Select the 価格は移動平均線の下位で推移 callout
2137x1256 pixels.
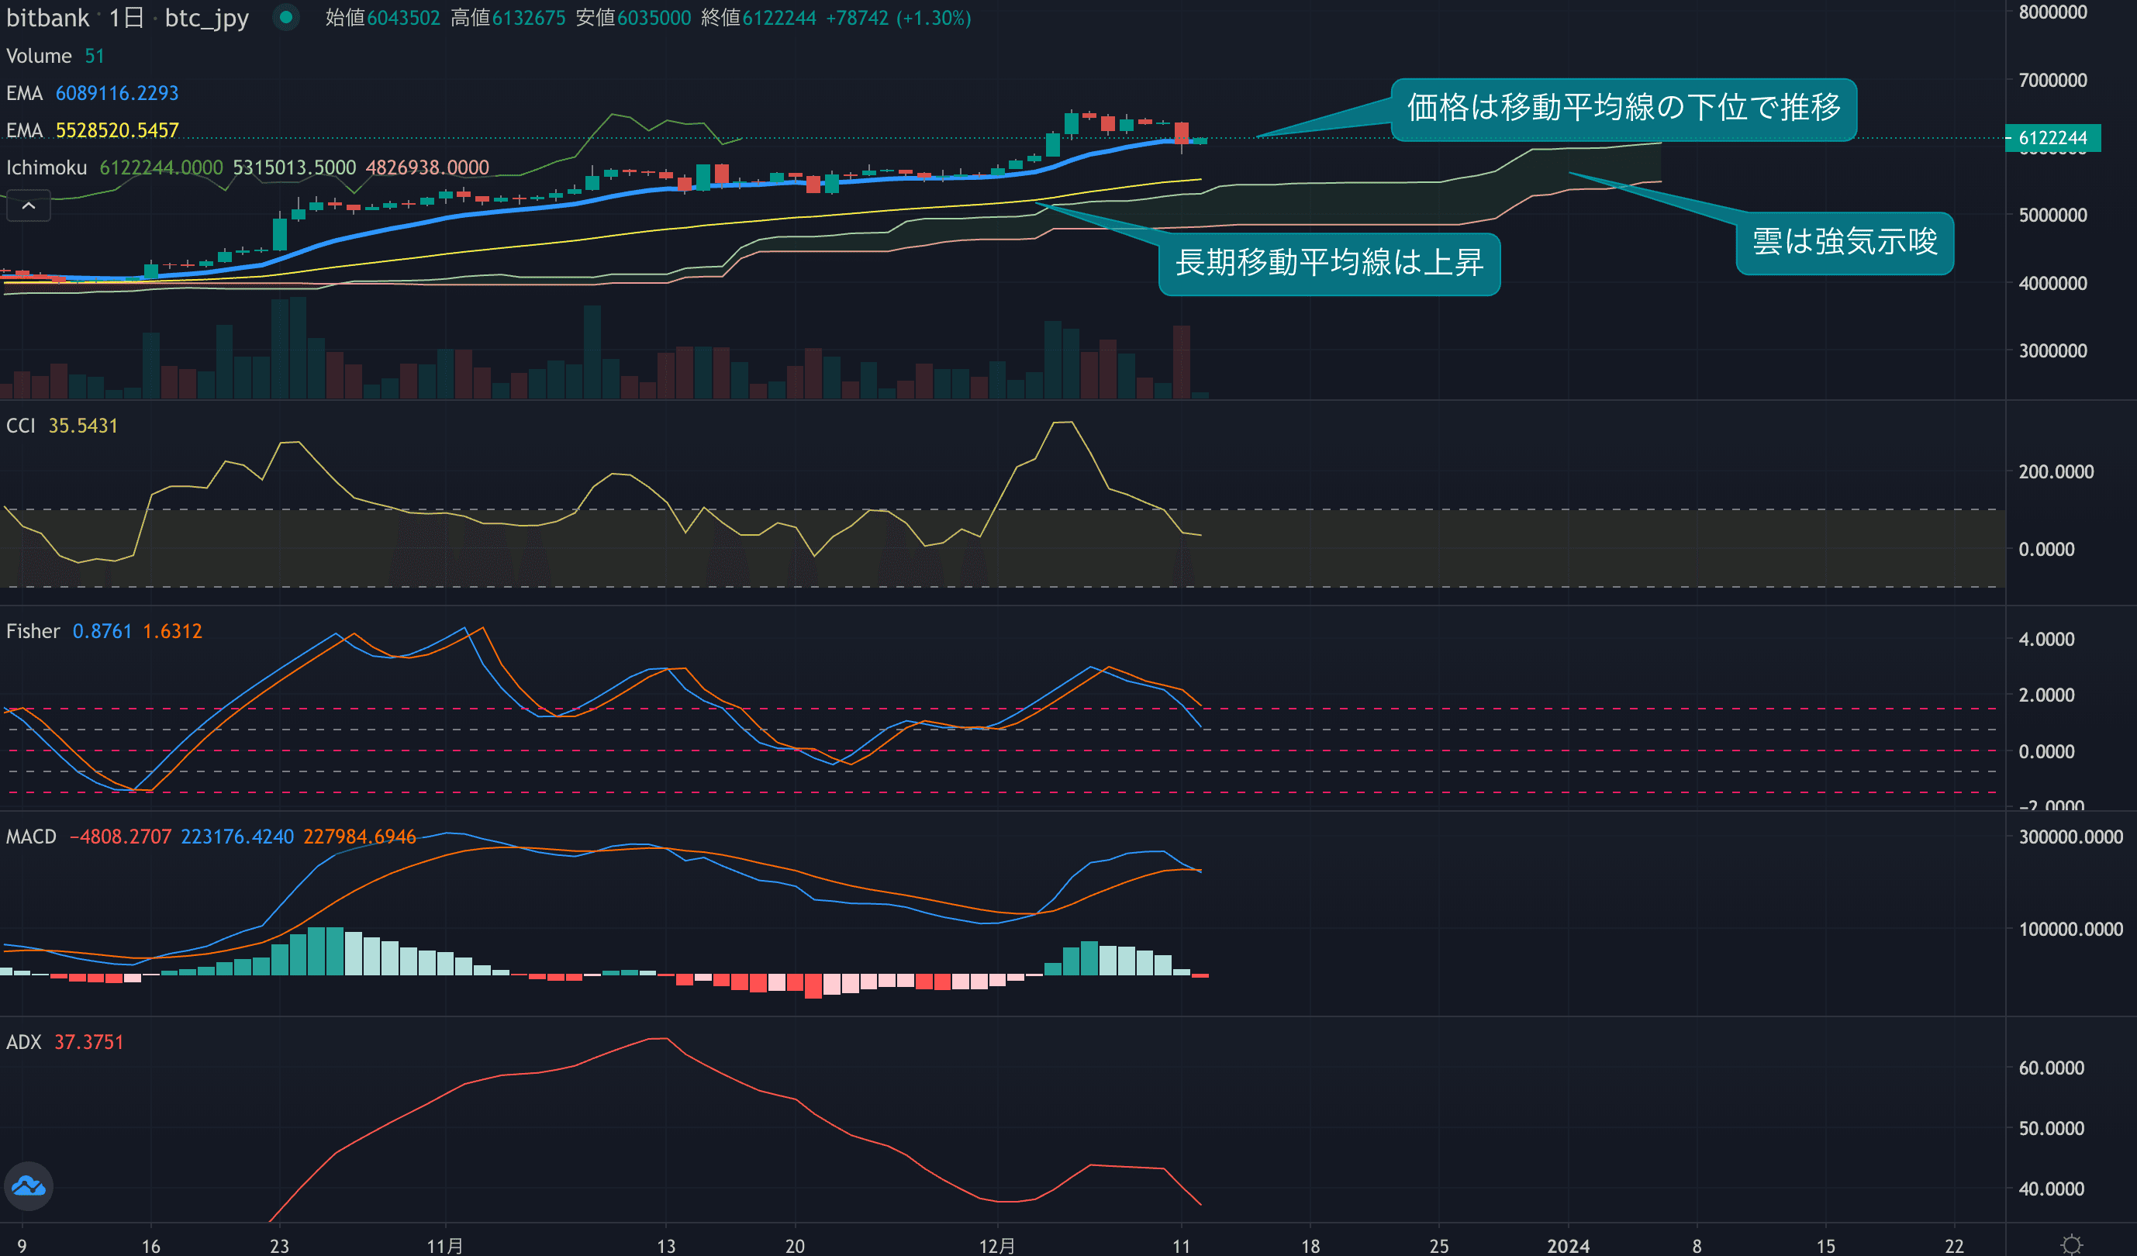1623,109
